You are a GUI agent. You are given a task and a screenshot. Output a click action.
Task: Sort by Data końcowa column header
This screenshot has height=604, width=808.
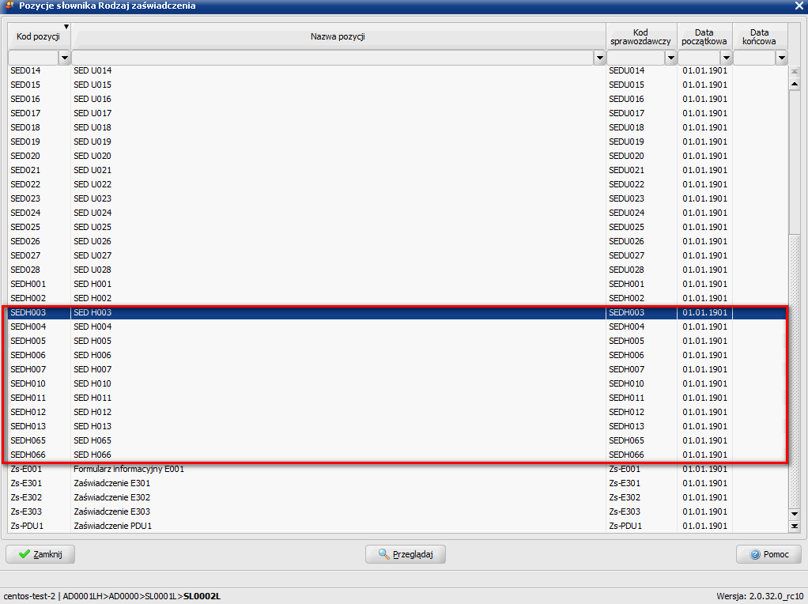coord(760,36)
